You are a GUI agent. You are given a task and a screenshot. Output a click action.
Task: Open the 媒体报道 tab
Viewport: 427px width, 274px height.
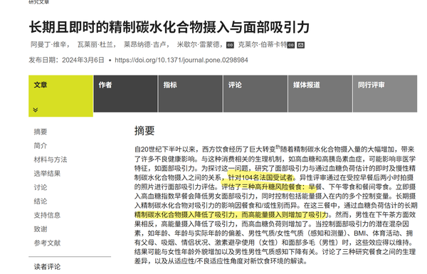(x=320, y=94)
